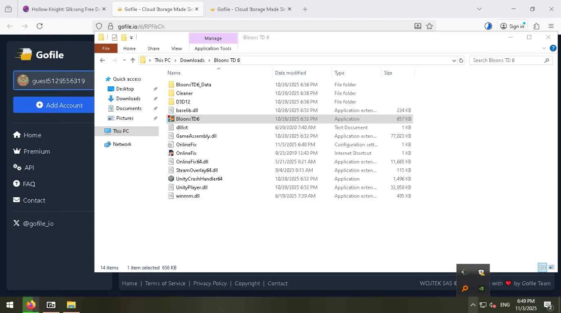Open the Privacy Policy footer link

pyautogui.click(x=210, y=283)
